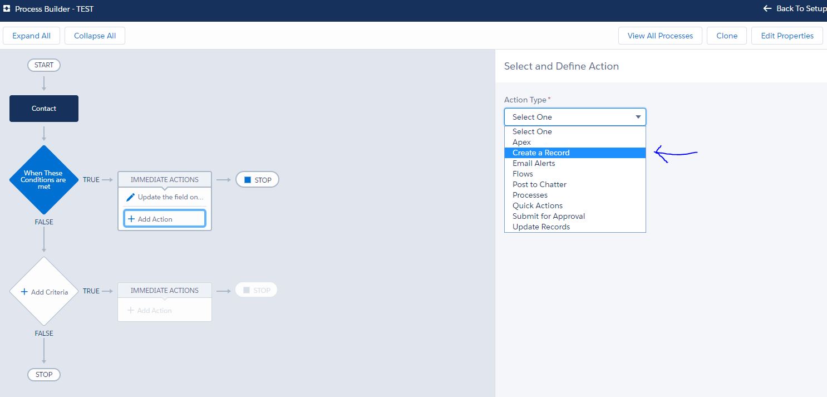The height and width of the screenshot is (397, 827).
Task: Pick Email Alerts from the list
Action: click(x=534, y=163)
